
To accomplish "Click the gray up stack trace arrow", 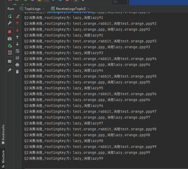I will point(17,37).
